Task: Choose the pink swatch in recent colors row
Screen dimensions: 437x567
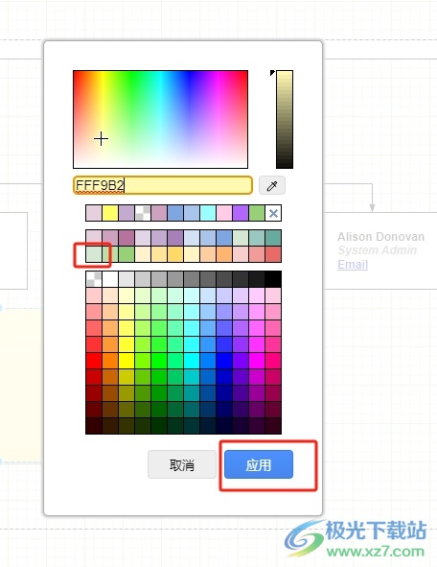Action: coord(224,213)
